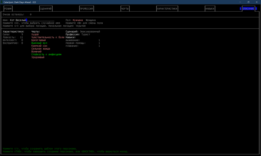Image resolution: width=261 pixels, height=156 pixels.
Task: Click the trait Чувствительность к боли
Action: (48, 37)
